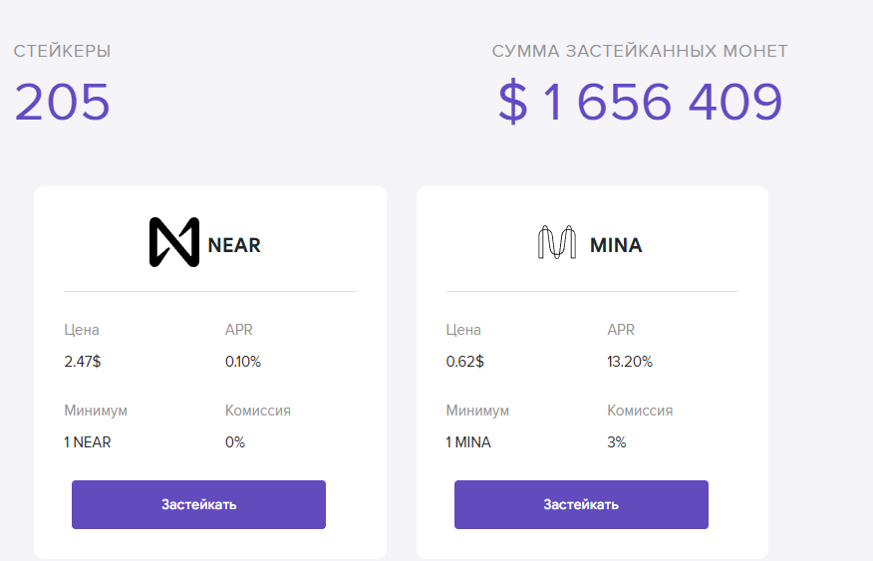This screenshot has width=873, height=561.
Task: Click the СУММА ЗАСТЕЙКАННЫХ МОНЕТ heading
Action: (x=640, y=51)
